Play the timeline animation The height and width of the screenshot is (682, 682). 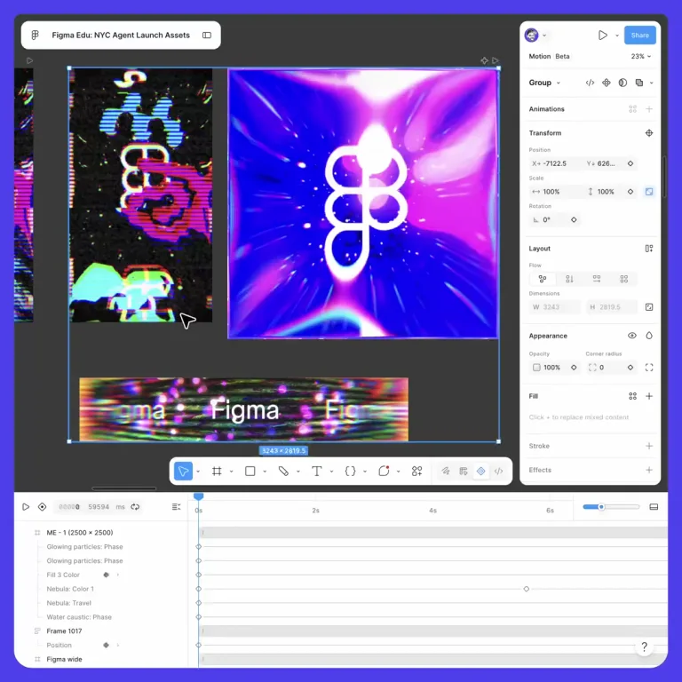coord(26,507)
